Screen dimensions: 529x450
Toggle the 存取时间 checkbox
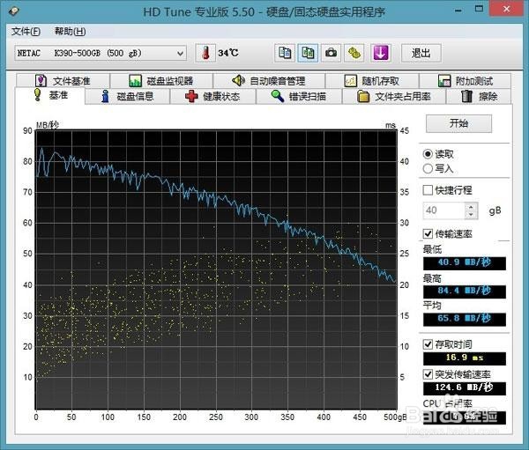click(x=428, y=344)
